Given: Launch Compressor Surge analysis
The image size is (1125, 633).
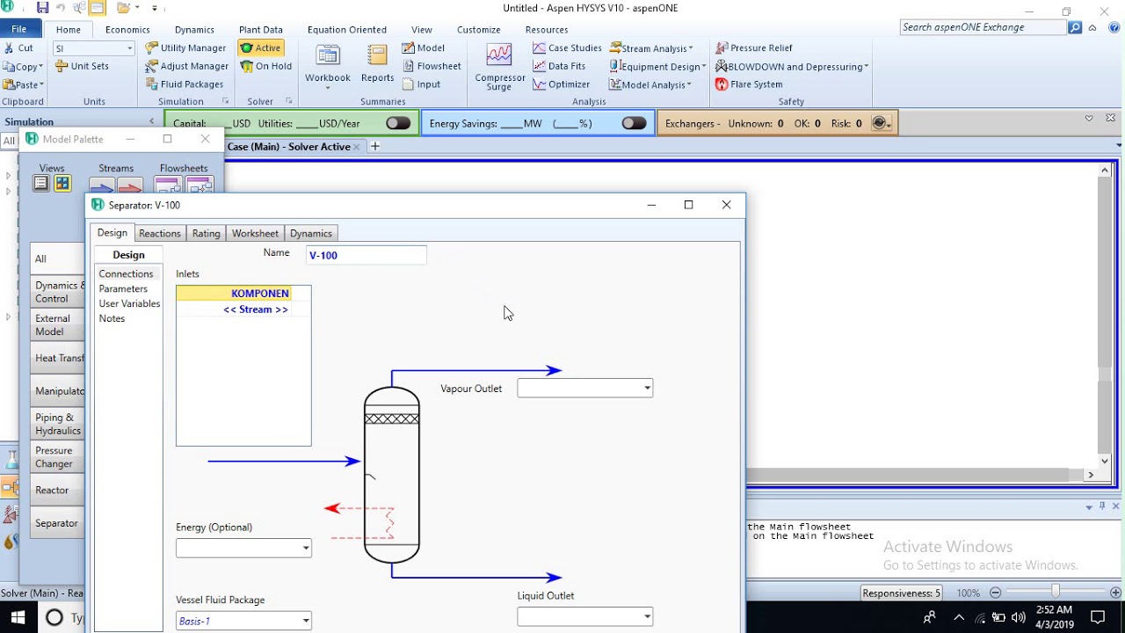Looking at the screenshot, I should (x=499, y=68).
